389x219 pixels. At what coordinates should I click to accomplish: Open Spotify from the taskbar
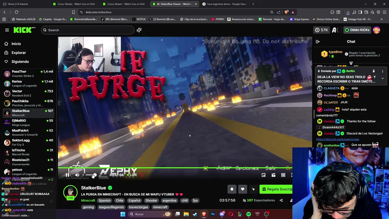(x=249, y=214)
